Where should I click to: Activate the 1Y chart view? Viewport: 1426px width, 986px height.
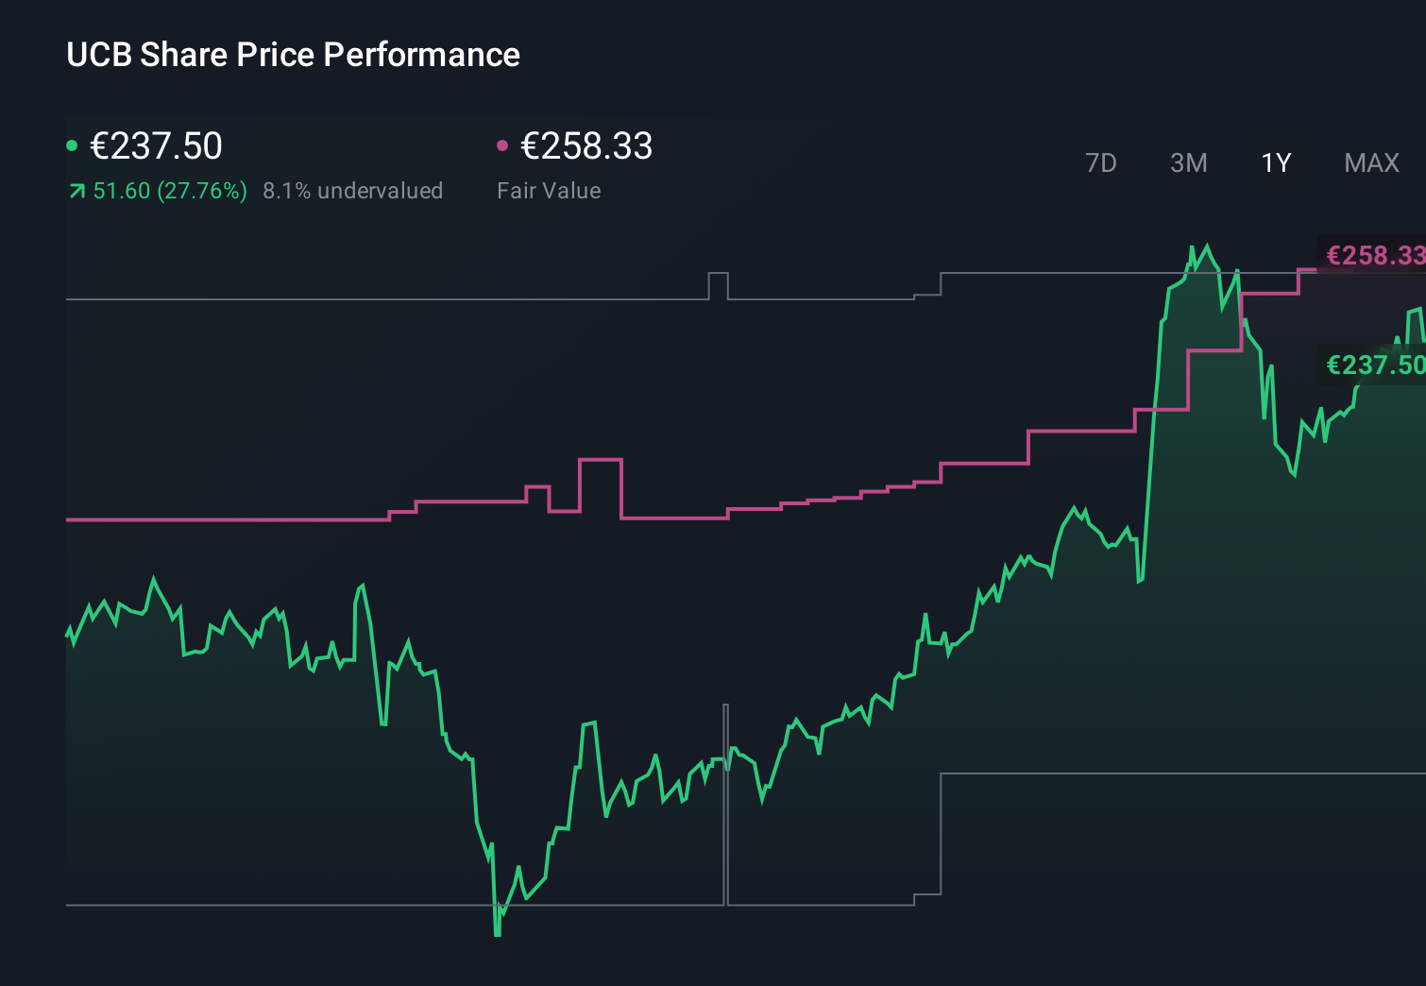pos(1275,162)
